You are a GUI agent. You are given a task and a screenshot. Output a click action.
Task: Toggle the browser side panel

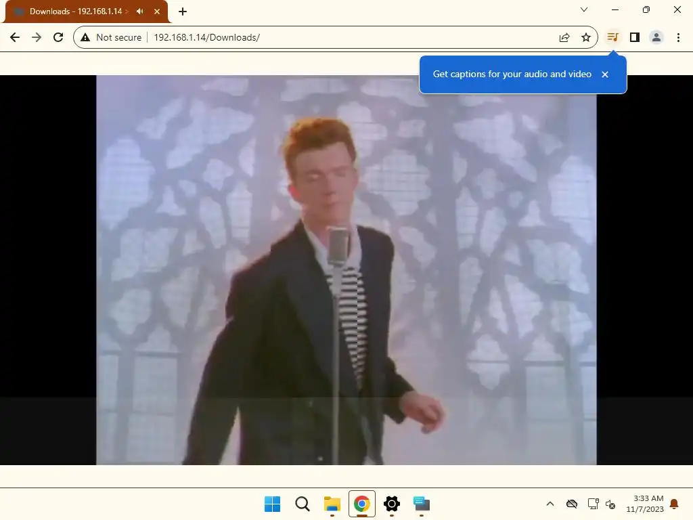point(635,38)
